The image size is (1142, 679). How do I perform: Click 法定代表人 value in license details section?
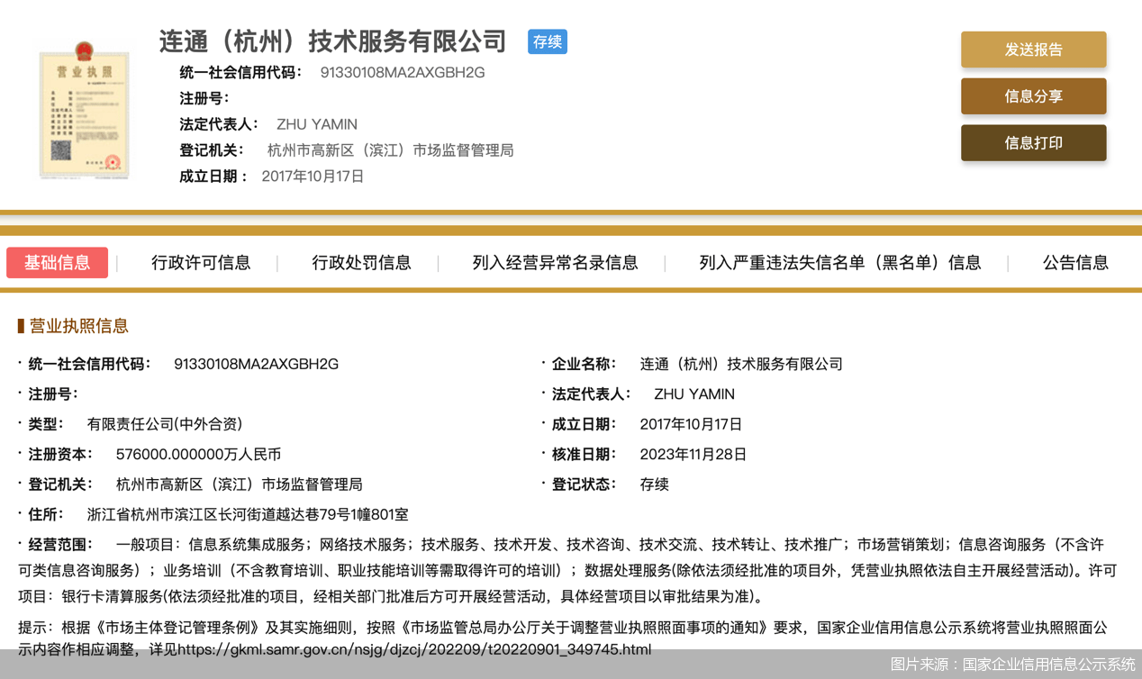click(694, 394)
